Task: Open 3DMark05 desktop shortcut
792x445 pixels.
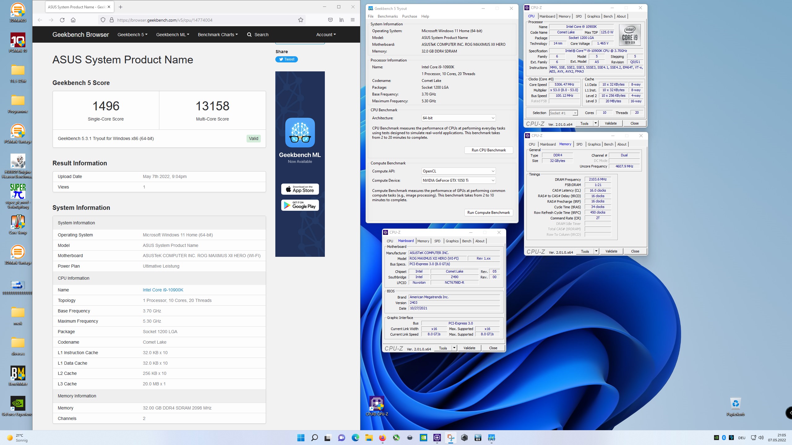Action: (18, 12)
